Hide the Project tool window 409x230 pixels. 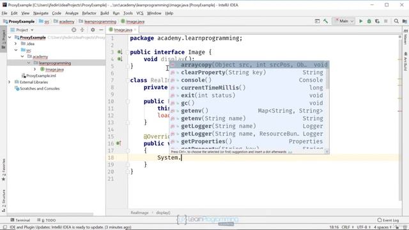point(101,30)
